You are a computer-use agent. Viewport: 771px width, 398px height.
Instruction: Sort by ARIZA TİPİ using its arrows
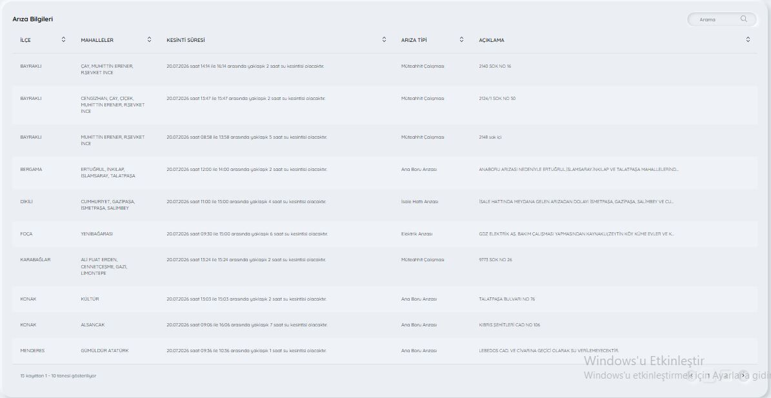point(461,39)
